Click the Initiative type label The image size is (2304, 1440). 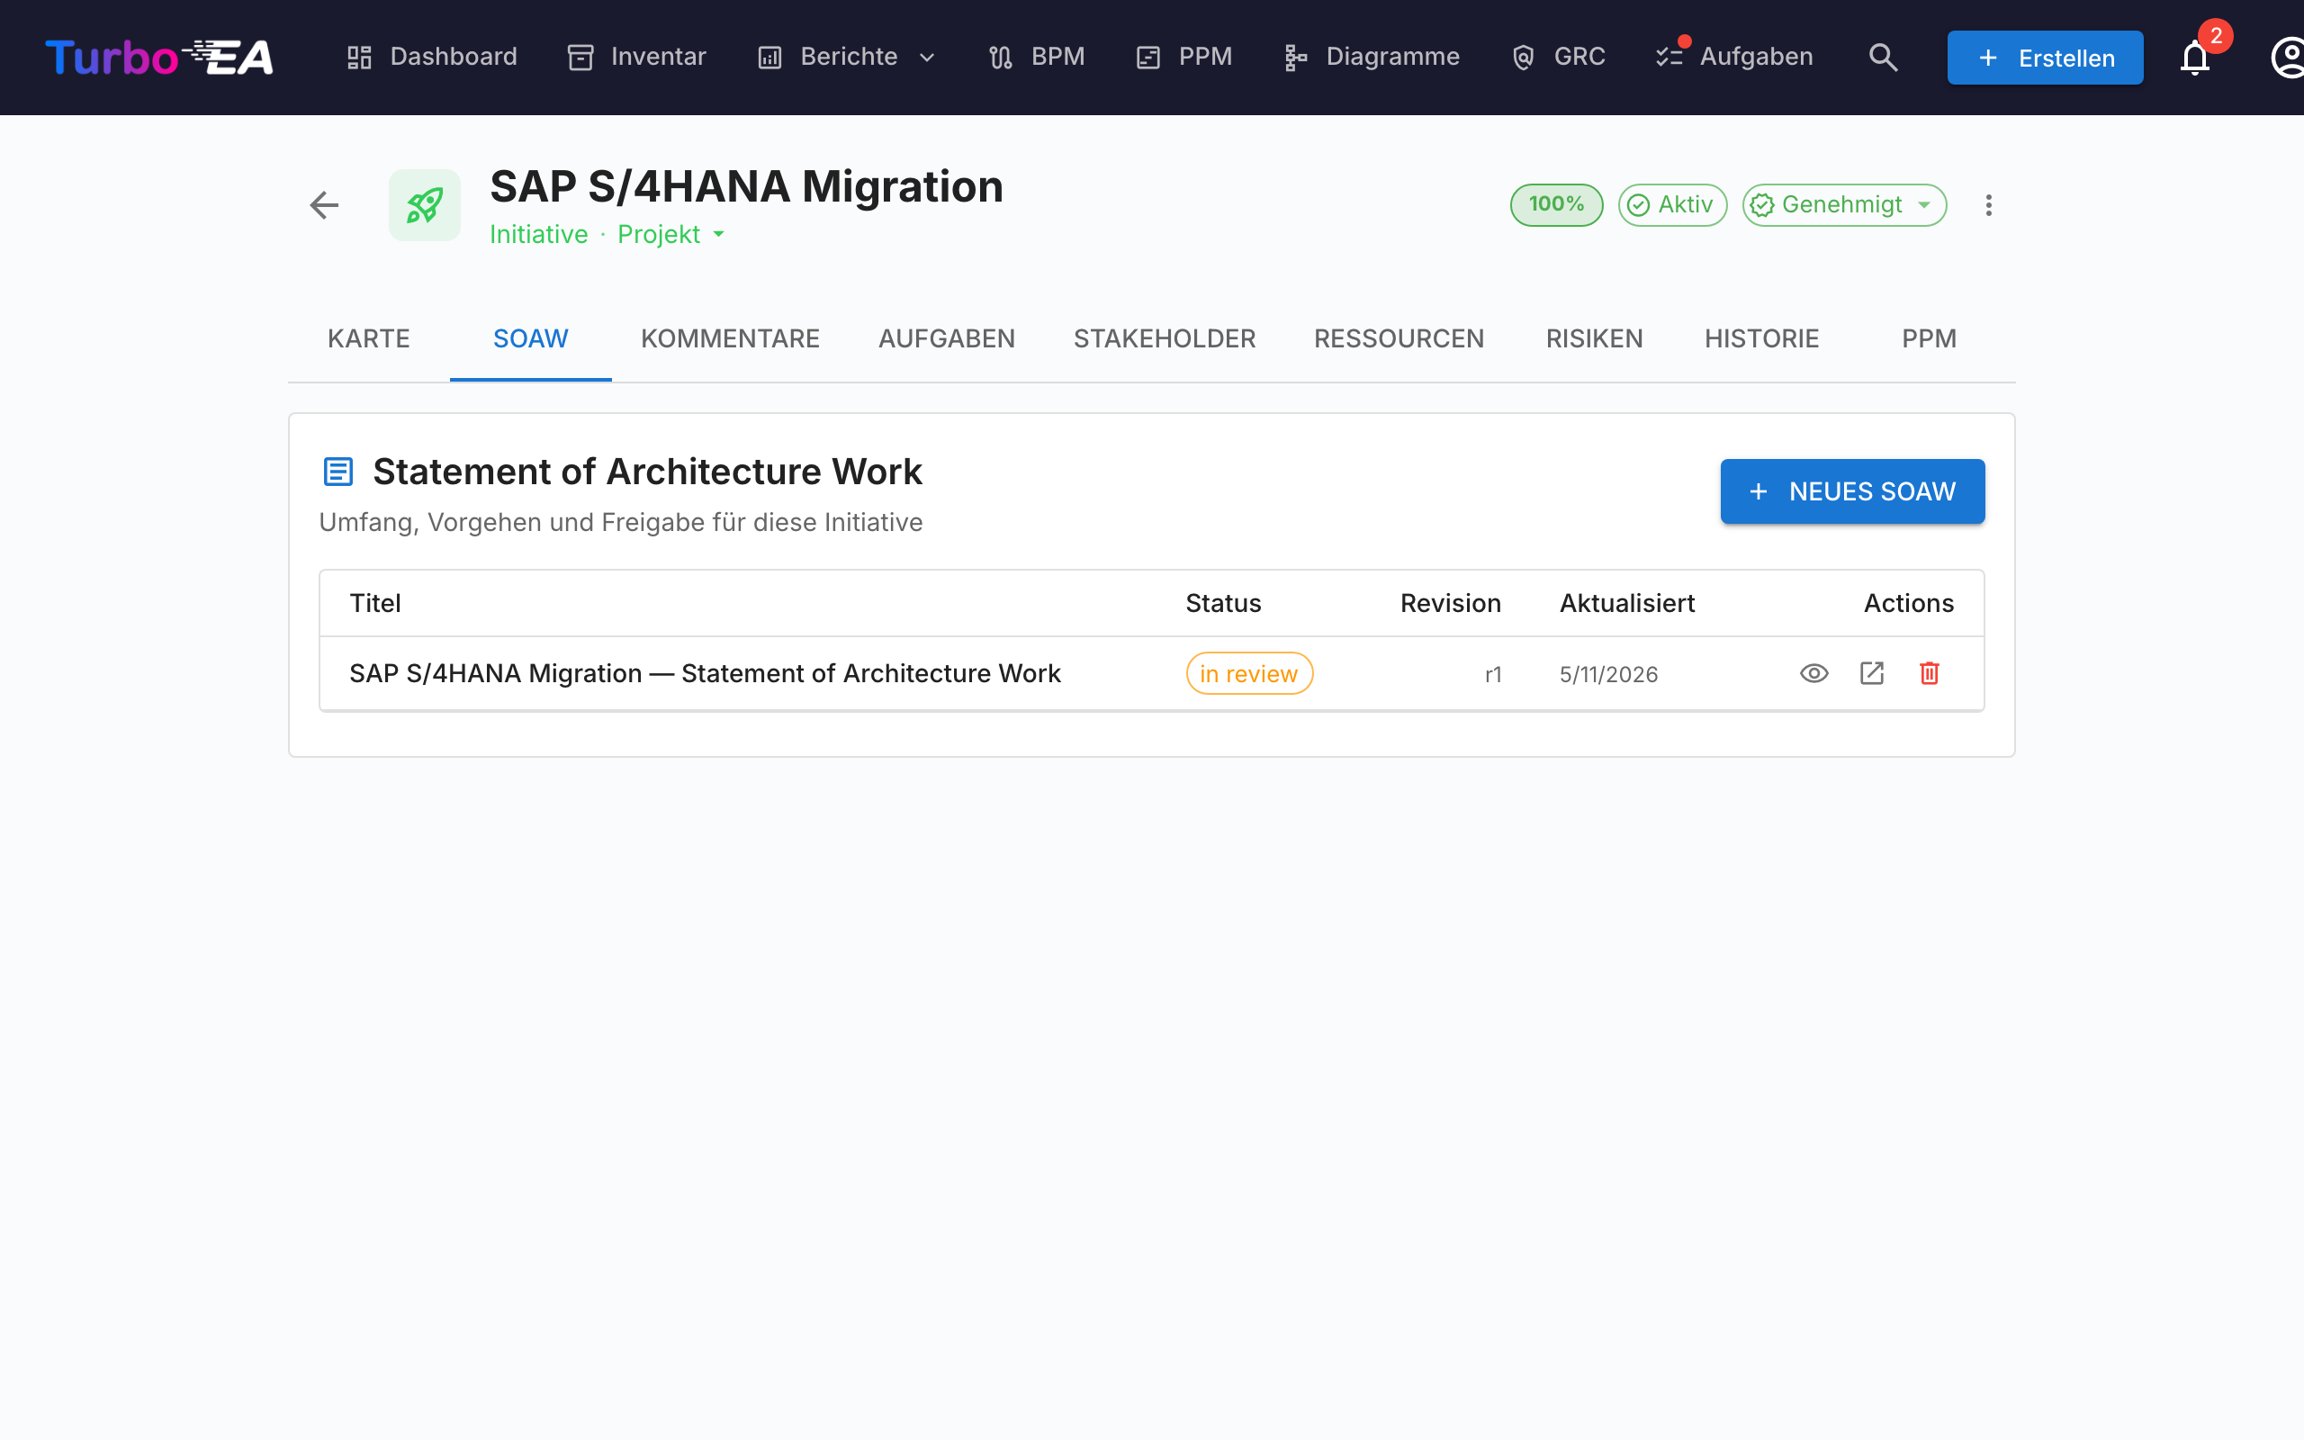(538, 234)
